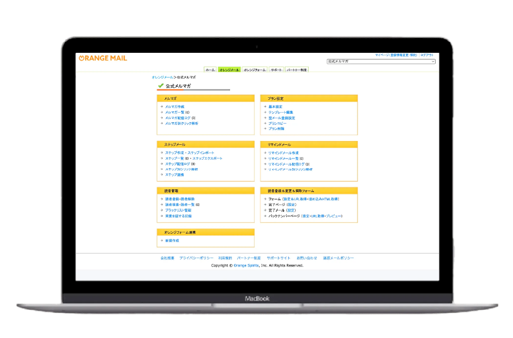Open the ブラックリスト登録 link
The width and height of the screenshot is (513, 338).
pyautogui.click(x=178, y=211)
